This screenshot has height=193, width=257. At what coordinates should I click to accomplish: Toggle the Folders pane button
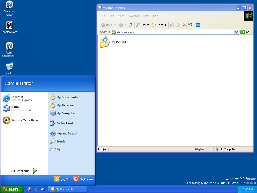[x=159, y=25]
